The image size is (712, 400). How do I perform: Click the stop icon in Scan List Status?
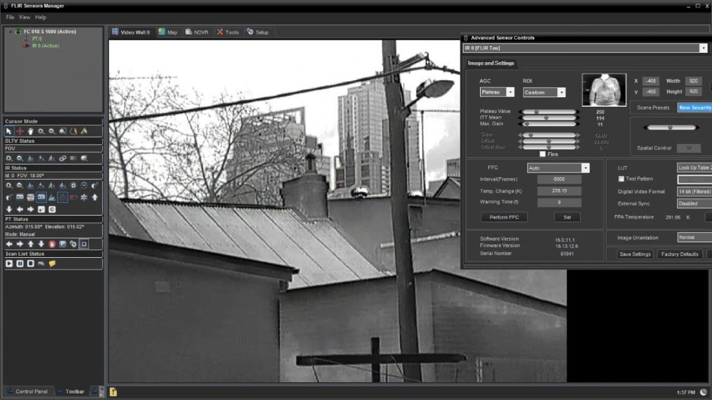[30, 263]
